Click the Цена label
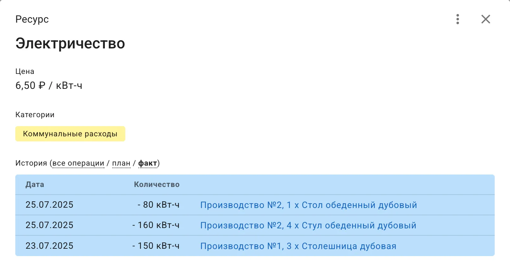The height and width of the screenshot is (279, 510). click(25, 71)
